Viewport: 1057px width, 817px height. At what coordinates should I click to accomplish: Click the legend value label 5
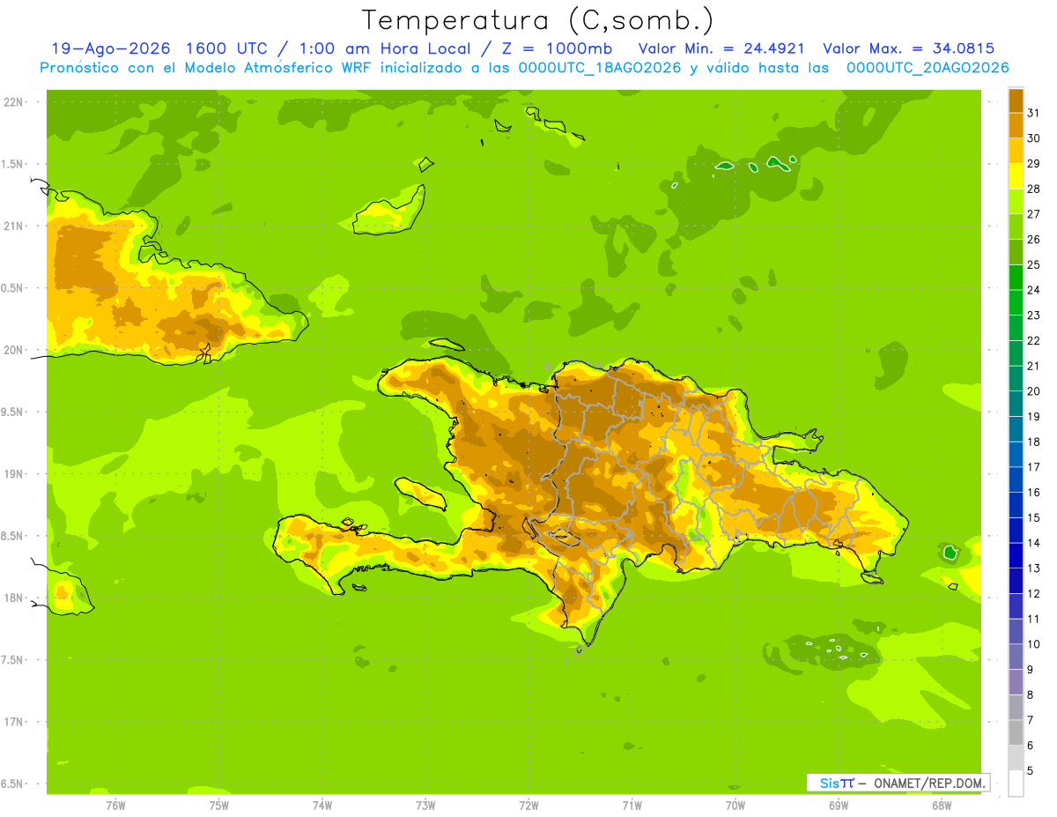point(1031,771)
